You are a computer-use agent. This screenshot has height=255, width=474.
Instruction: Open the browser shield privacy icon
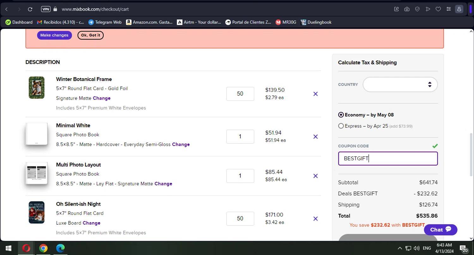pyautogui.click(x=417, y=9)
